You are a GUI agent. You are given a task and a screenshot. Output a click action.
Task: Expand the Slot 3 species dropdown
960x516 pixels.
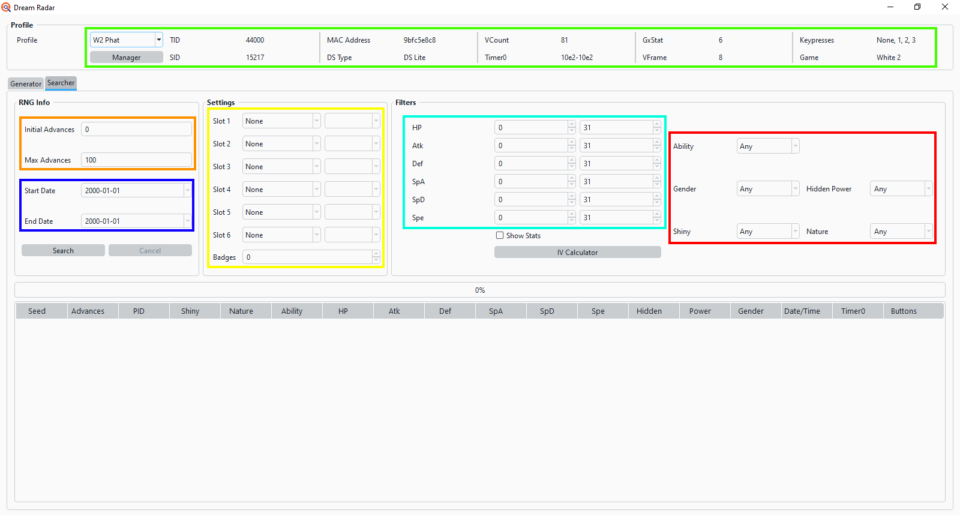[281, 167]
